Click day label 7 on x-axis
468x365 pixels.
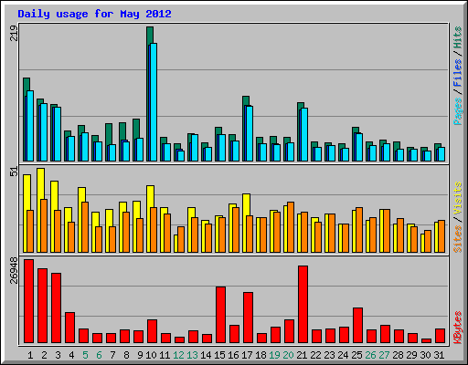pyautogui.click(x=112, y=355)
